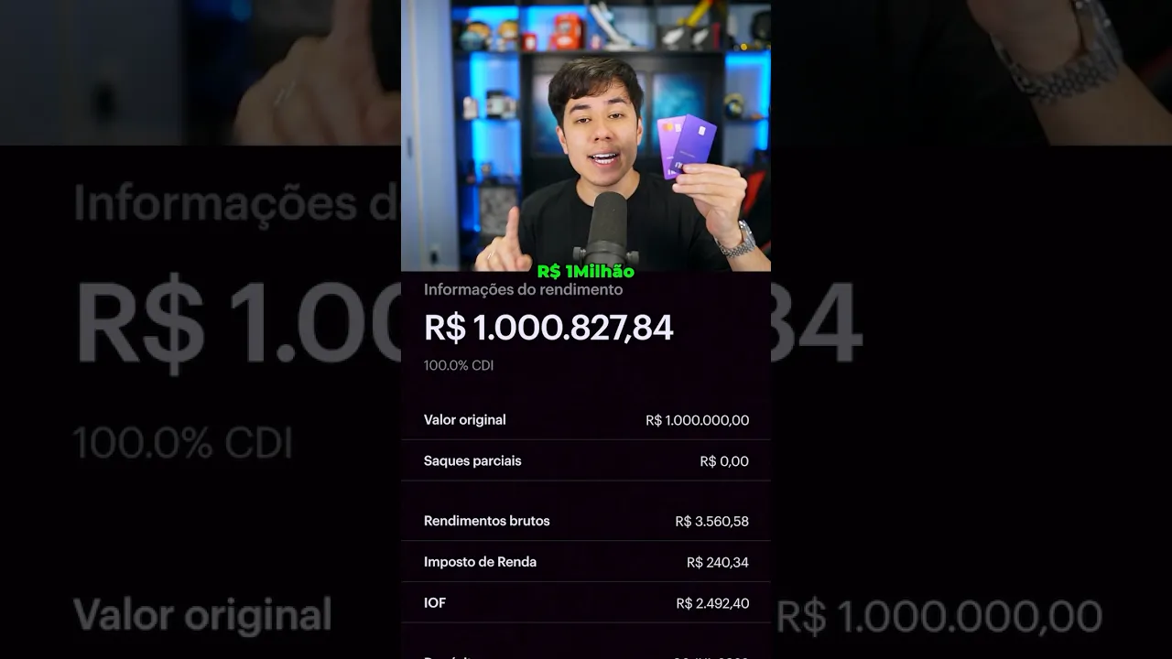Open the Saques parciais row
Image resolution: width=1172 pixels, height=659 pixels.
coord(586,460)
